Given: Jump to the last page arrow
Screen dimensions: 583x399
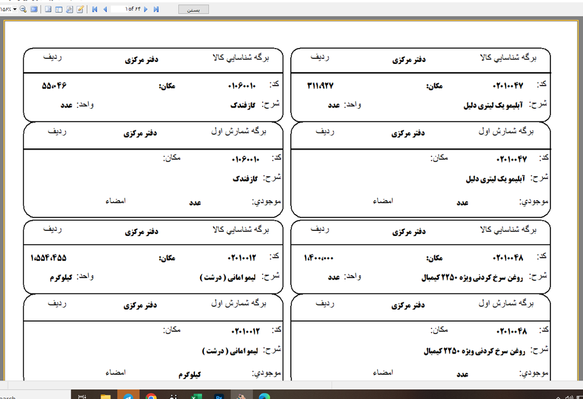Looking at the screenshot, I should (x=156, y=10).
